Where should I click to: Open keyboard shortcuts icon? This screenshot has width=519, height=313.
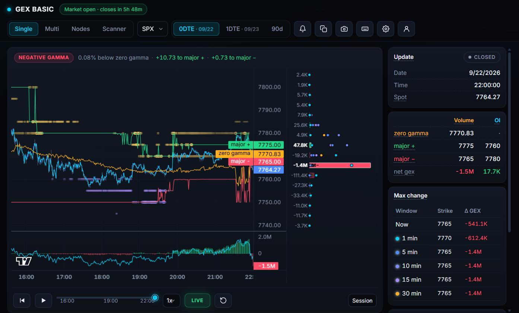tap(365, 29)
